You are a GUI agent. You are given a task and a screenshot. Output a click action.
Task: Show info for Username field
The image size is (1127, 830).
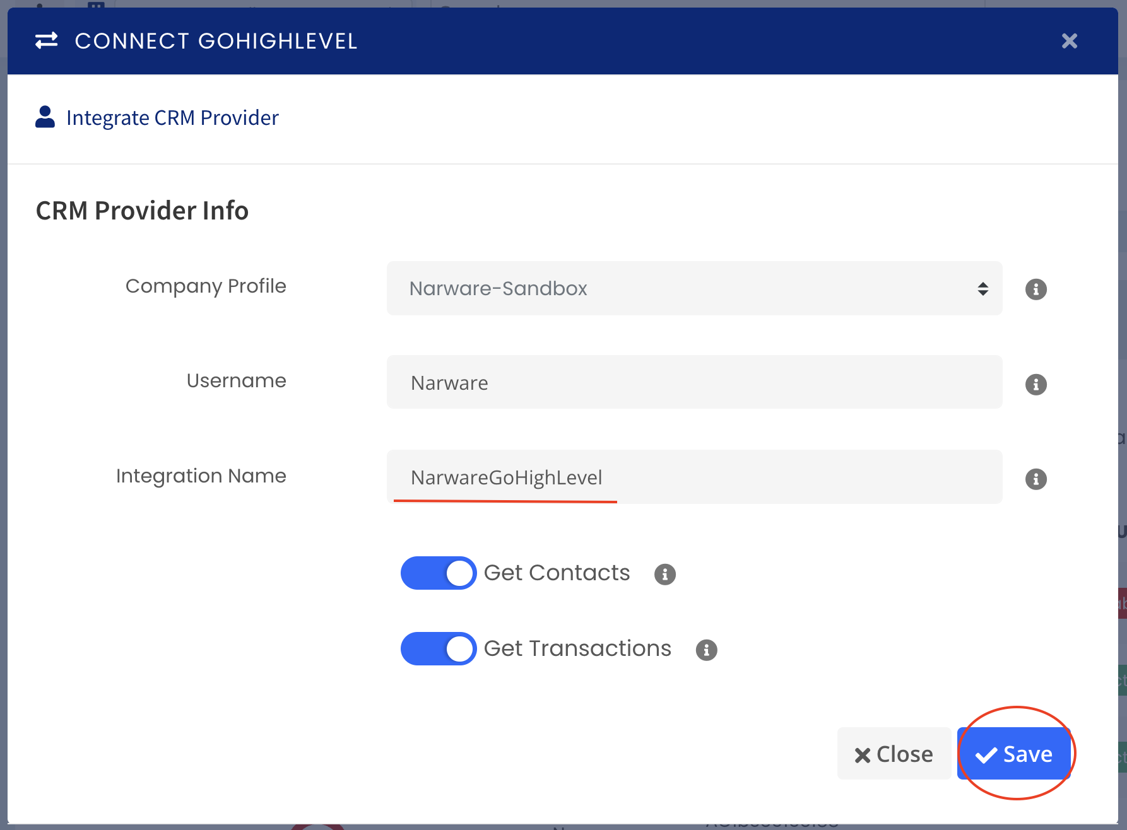[x=1036, y=384]
